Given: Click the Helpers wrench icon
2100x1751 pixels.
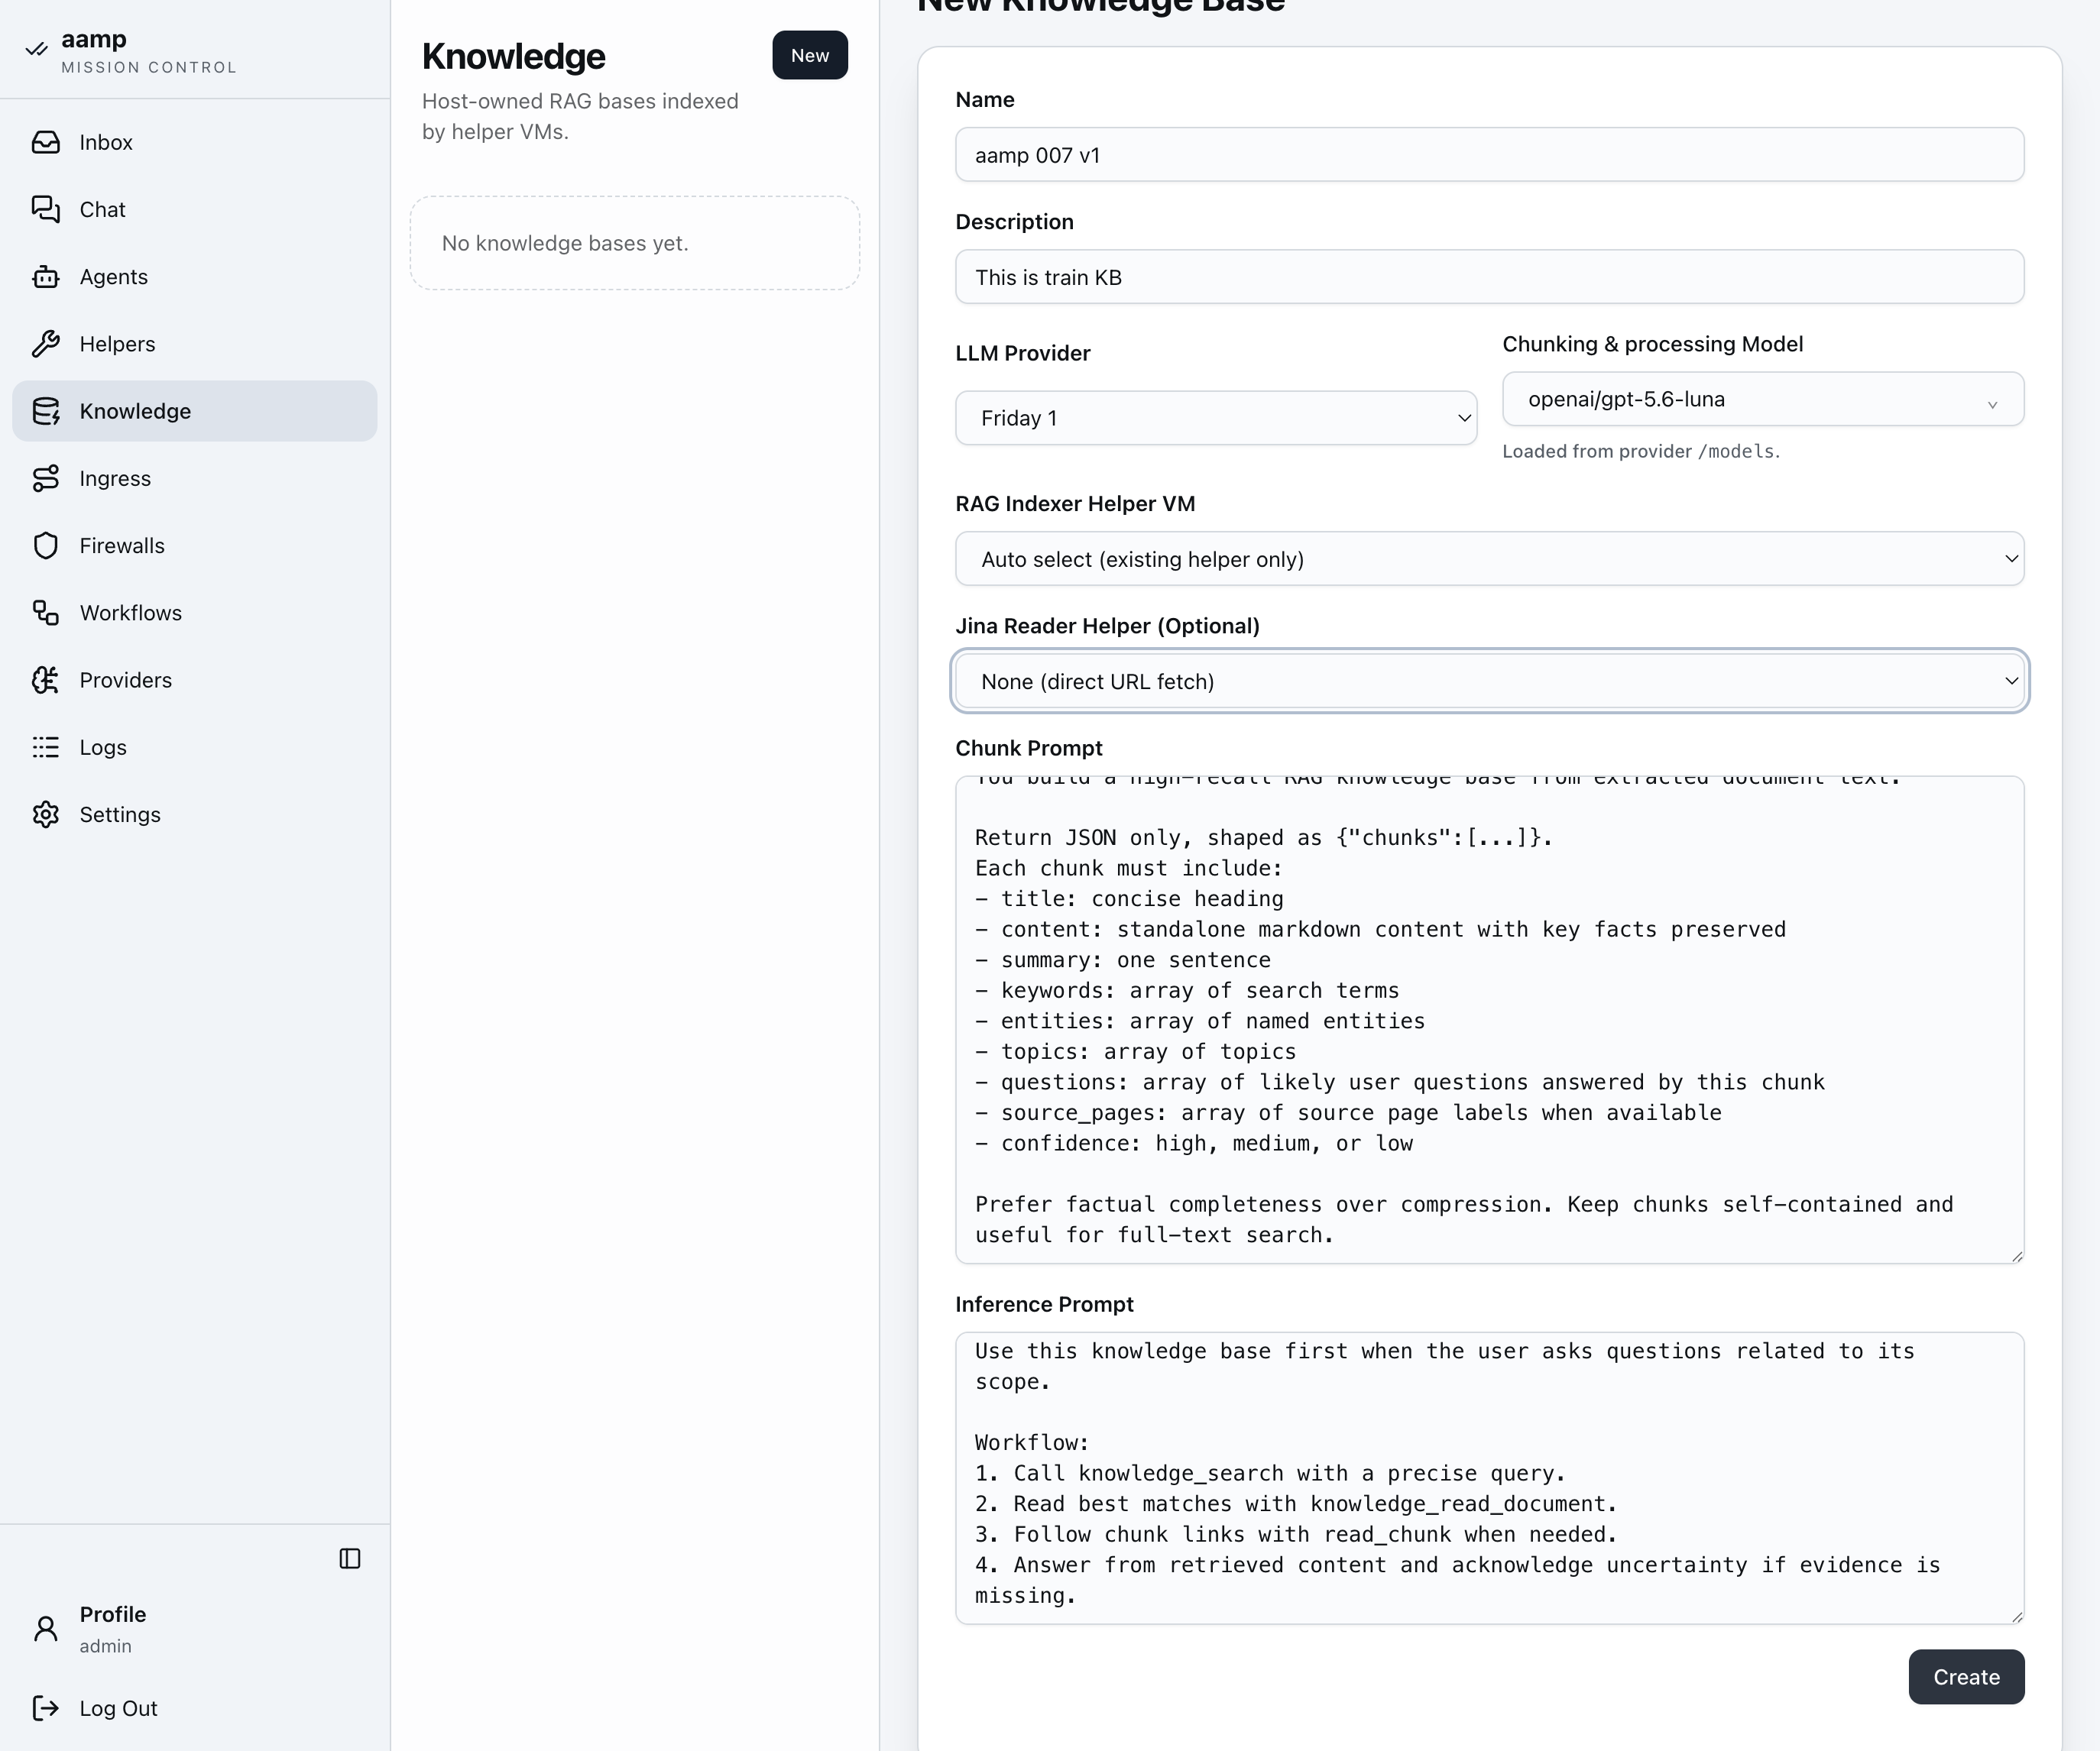Looking at the screenshot, I should [46, 344].
